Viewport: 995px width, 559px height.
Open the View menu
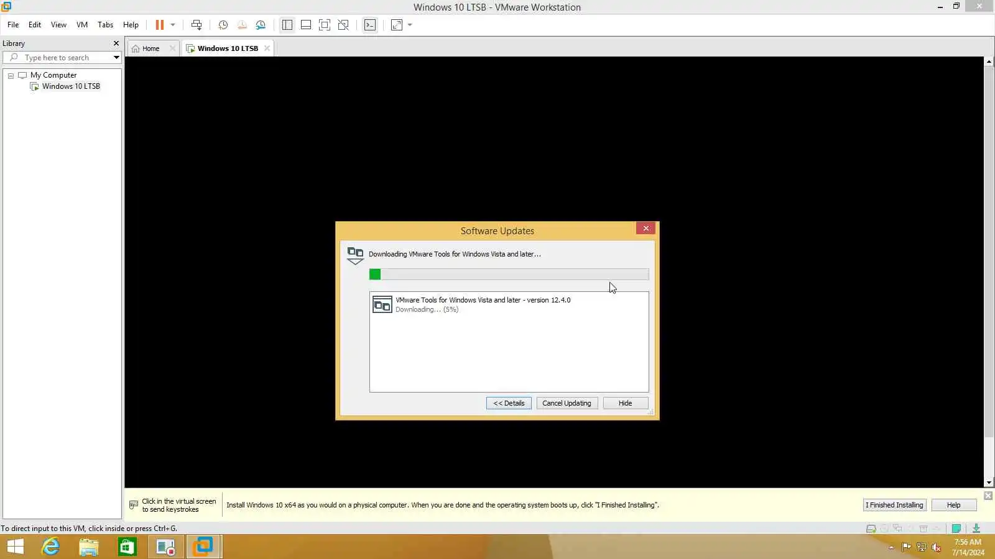[58, 25]
